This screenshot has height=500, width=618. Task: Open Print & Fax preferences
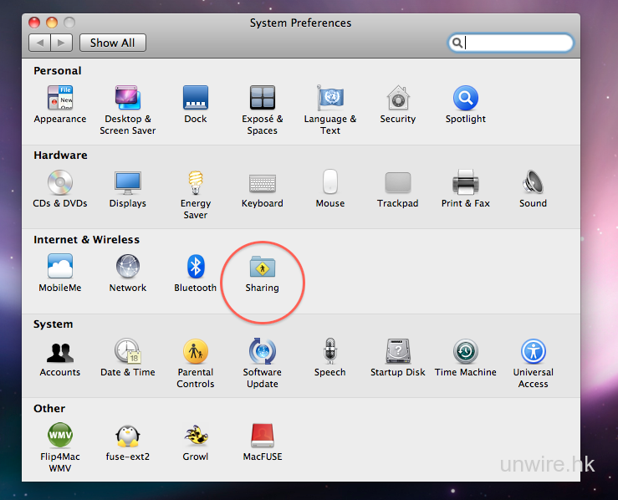tap(465, 183)
